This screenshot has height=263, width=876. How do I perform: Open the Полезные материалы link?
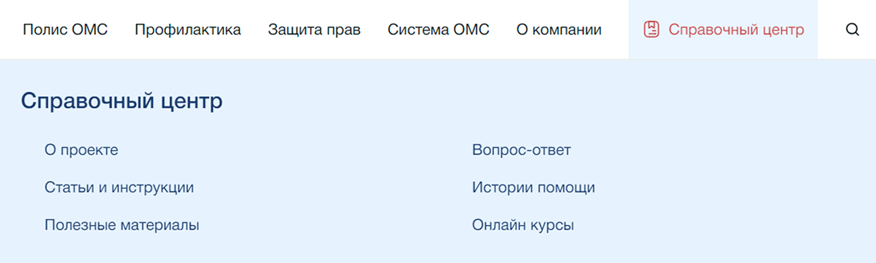click(122, 225)
